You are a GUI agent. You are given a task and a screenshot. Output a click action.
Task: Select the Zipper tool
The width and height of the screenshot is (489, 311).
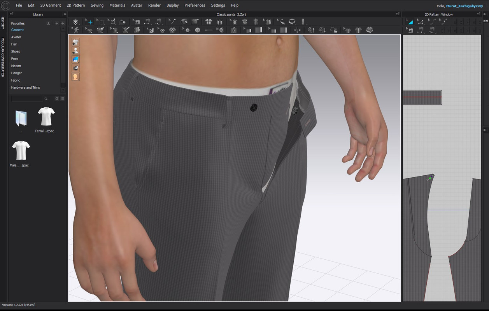pos(233,30)
